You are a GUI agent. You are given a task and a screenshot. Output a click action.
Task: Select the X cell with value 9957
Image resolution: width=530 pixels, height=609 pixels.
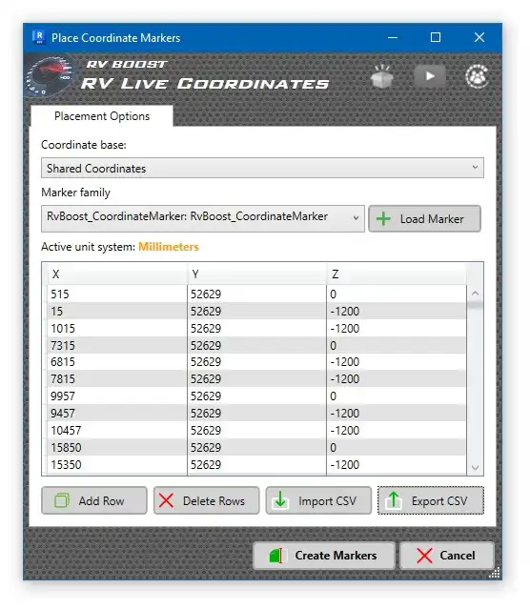click(x=117, y=396)
